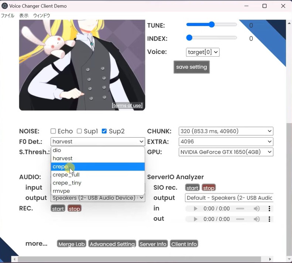The height and width of the screenshot is (263, 292).
Task: Select rmvpe from the F0 detector list
Action: (61, 191)
